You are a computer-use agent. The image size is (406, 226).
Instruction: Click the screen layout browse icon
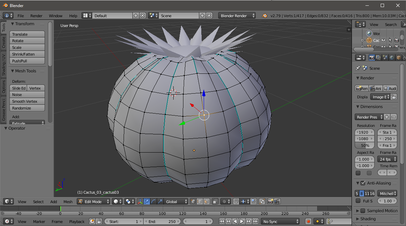click(x=87, y=15)
